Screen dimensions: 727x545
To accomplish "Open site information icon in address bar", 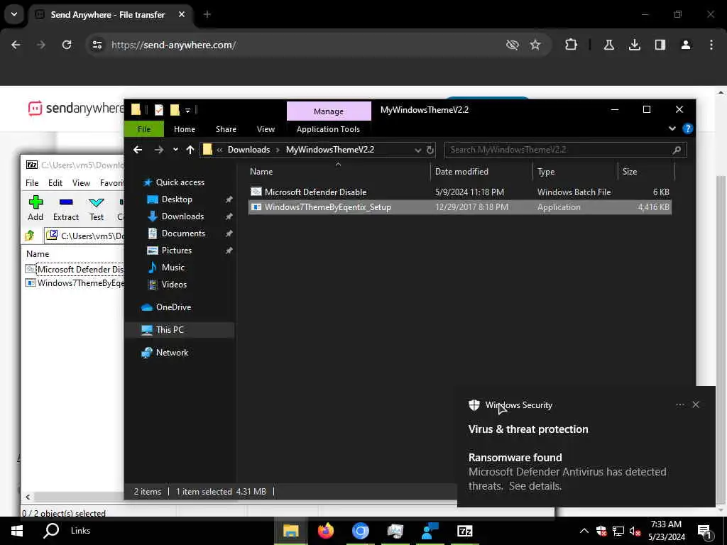I will pos(97,45).
